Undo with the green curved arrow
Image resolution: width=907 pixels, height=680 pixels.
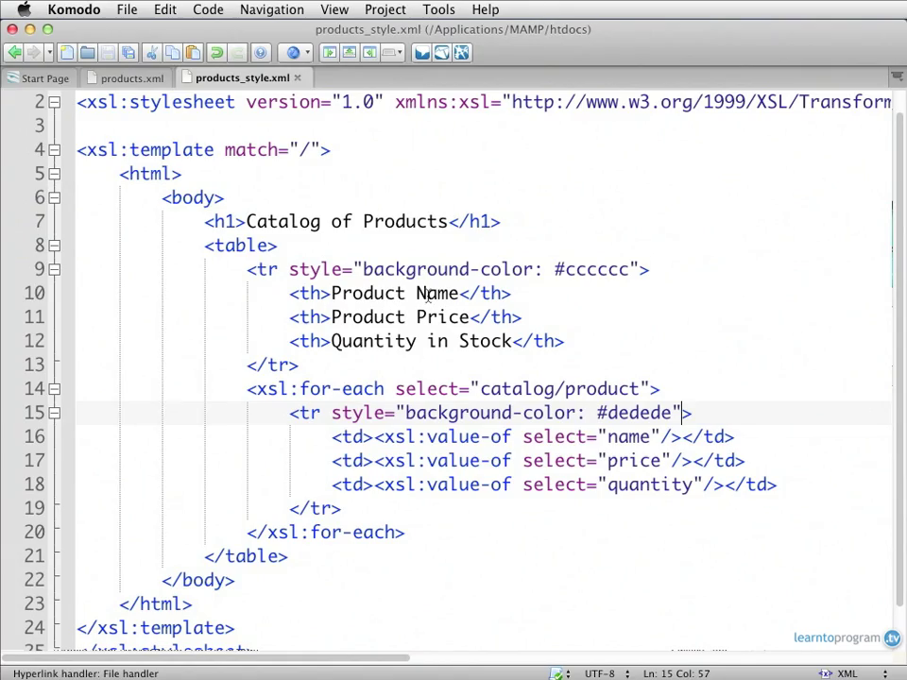click(217, 53)
